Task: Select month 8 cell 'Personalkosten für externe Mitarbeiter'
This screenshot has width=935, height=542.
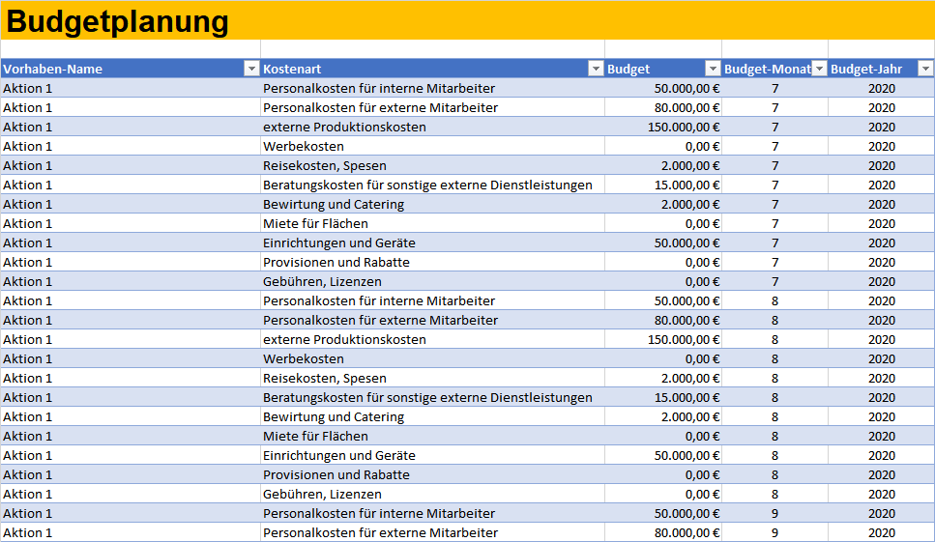Action: pyautogui.click(x=432, y=321)
